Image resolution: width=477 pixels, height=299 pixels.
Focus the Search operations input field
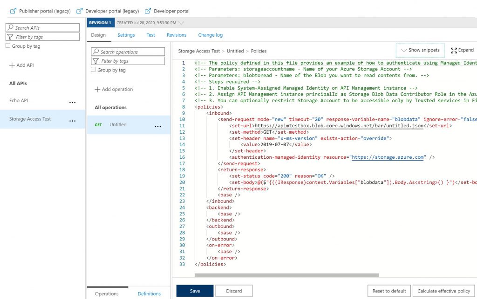[128, 52]
